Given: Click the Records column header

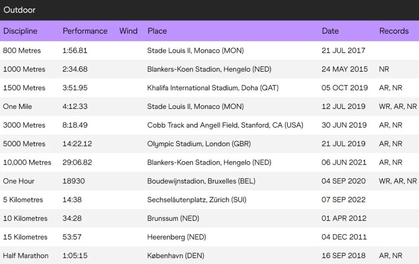Looking at the screenshot, I should 394,31.
